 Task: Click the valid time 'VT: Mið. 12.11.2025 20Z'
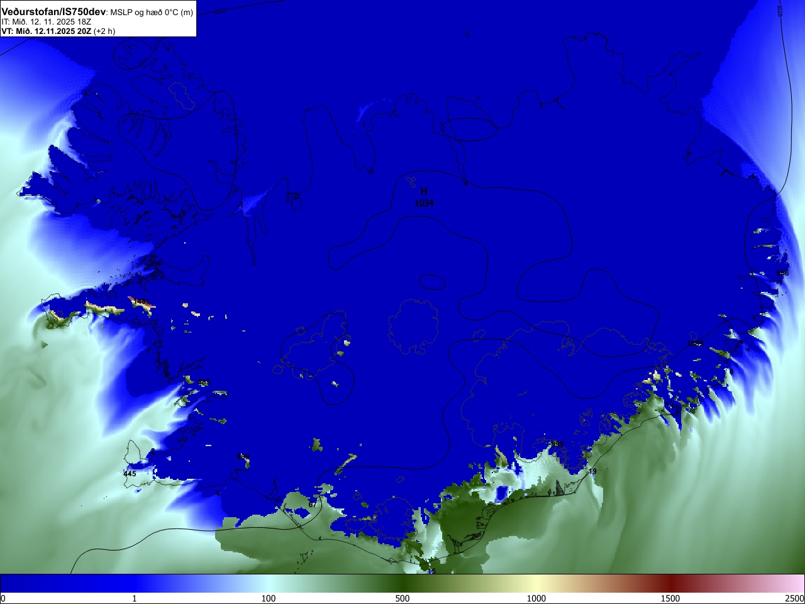click(47, 31)
